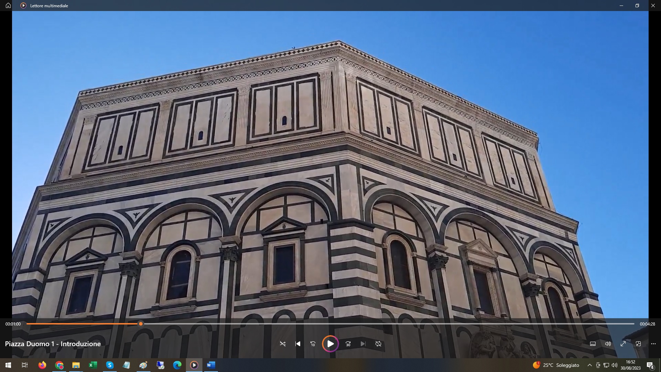This screenshot has width=661, height=372.
Task: Go to the next track
Action: pos(363,344)
